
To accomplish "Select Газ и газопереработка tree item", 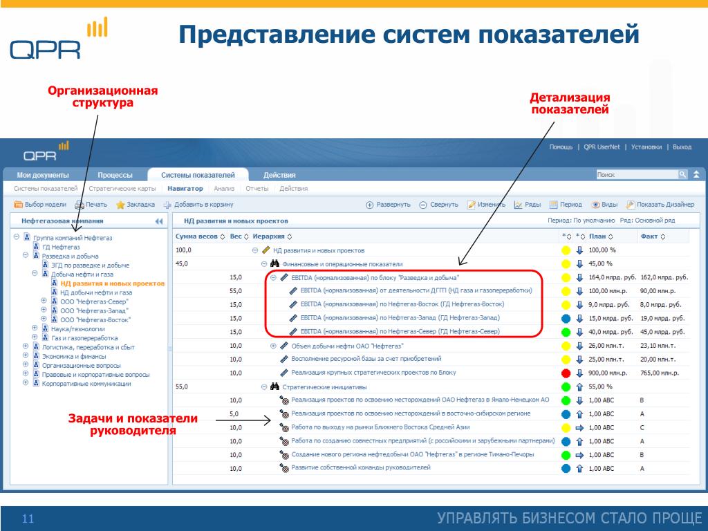I will (84, 337).
